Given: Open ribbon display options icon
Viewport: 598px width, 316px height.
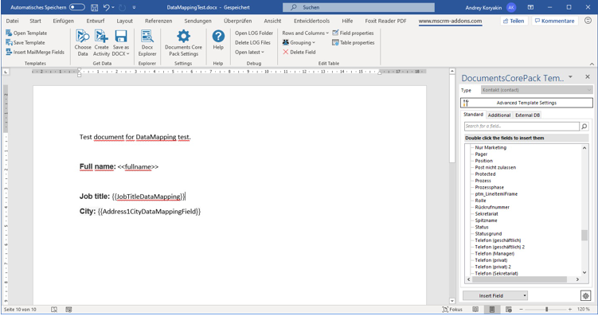Looking at the screenshot, I should point(530,7).
